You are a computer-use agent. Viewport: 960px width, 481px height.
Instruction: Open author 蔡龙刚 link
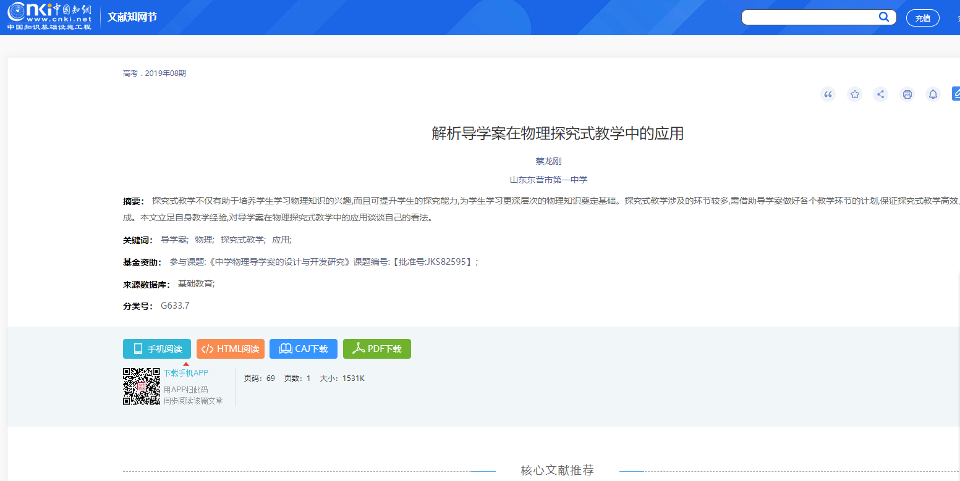(548, 161)
